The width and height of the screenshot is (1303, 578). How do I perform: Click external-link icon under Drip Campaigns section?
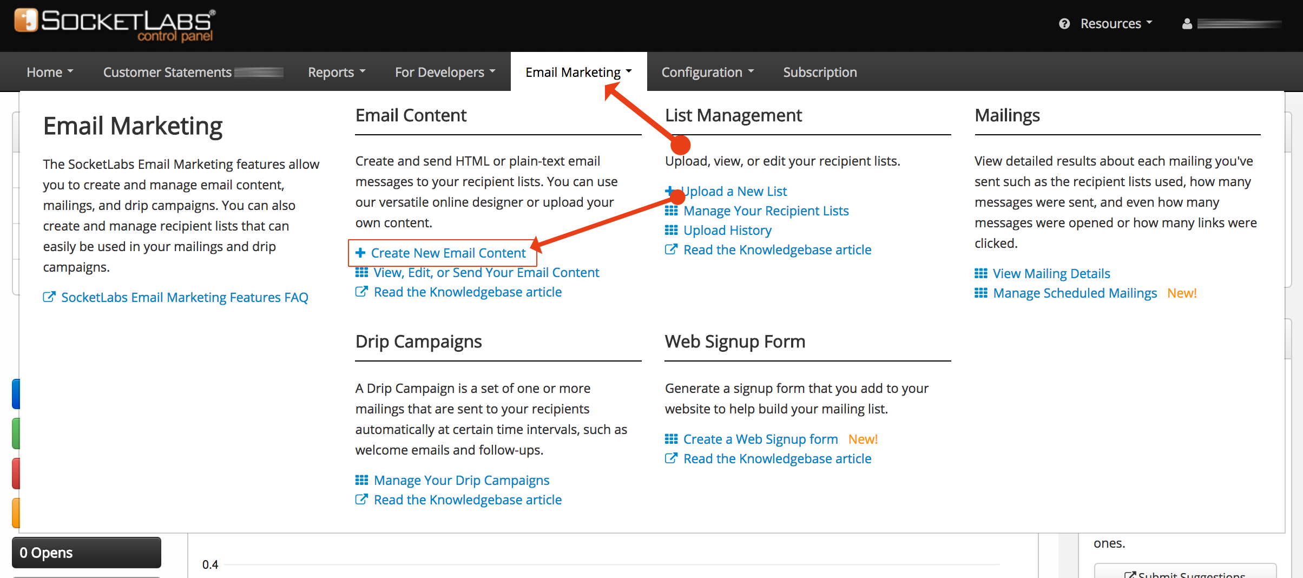tap(361, 500)
